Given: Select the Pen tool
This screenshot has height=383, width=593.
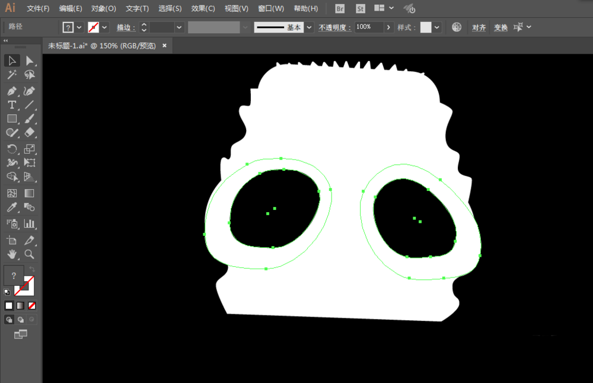Looking at the screenshot, I should click(12, 91).
